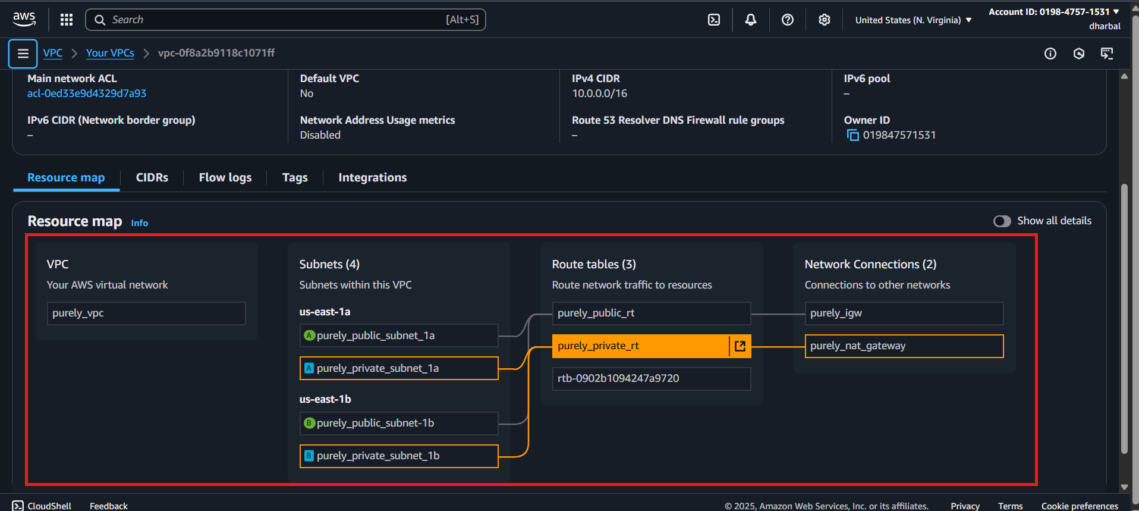Click the green B icon on purely_public_subnet-1b
This screenshot has width=1139, height=511.
pos(309,423)
